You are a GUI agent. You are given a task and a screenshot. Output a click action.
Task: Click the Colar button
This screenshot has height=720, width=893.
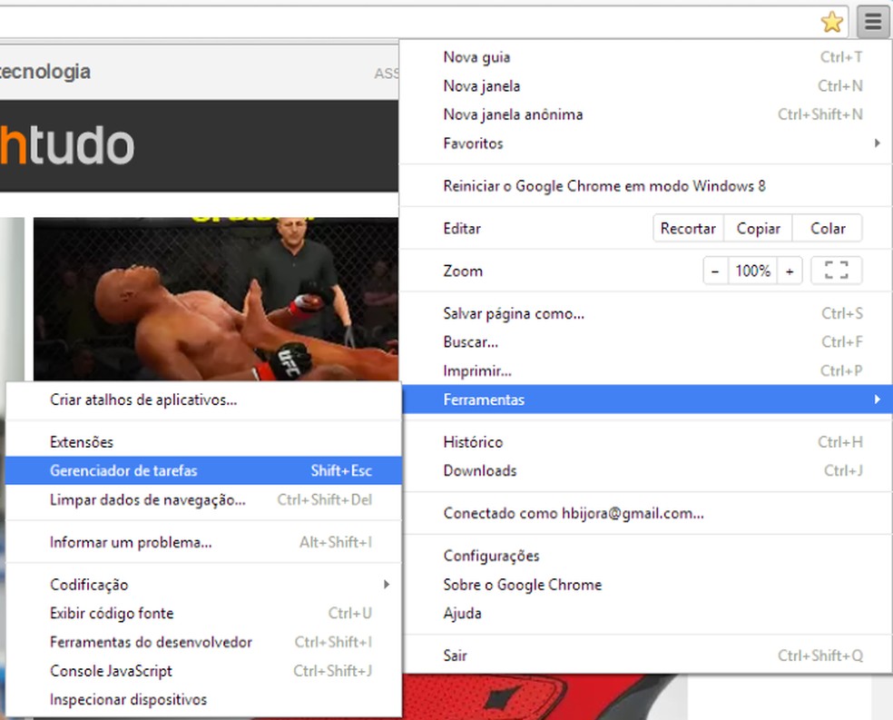coord(827,228)
